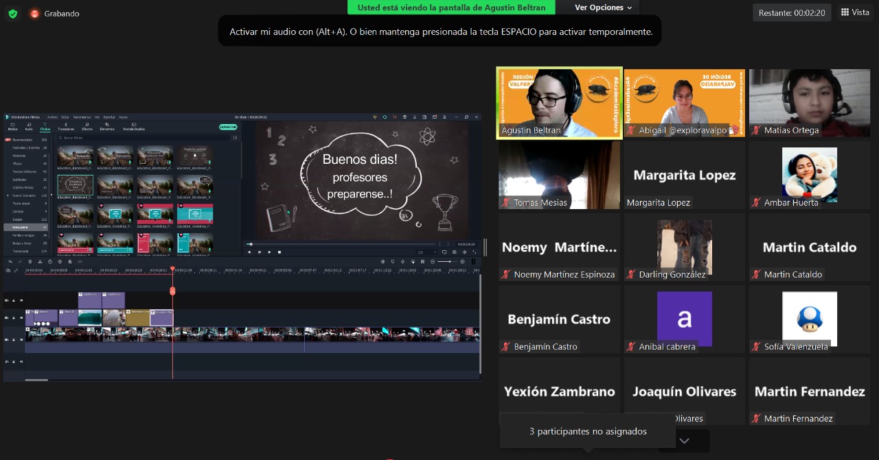Click the timeline zoom slider
879x460 pixels.
(x=445, y=261)
